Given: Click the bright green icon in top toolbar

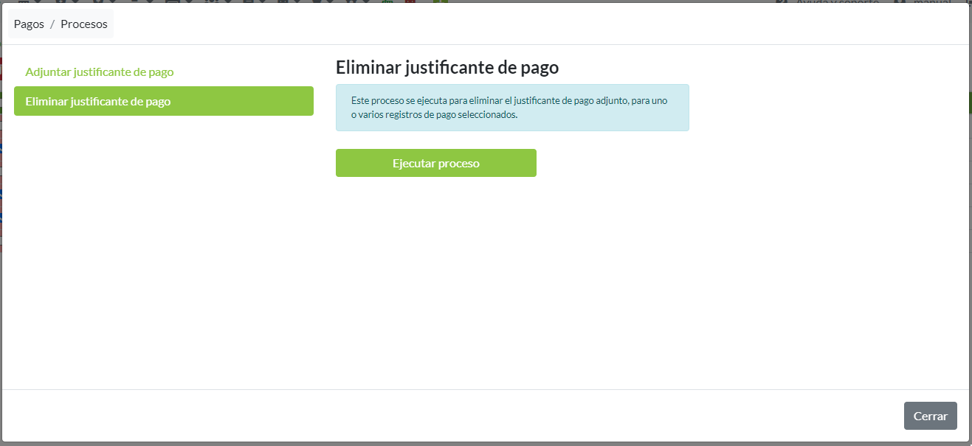Looking at the screenshot, I should point(441,1).
